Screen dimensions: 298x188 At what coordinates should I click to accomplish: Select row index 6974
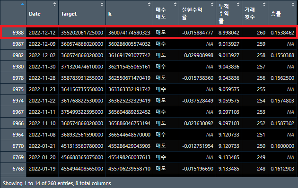pyautogui.click(x=18, y=101)
